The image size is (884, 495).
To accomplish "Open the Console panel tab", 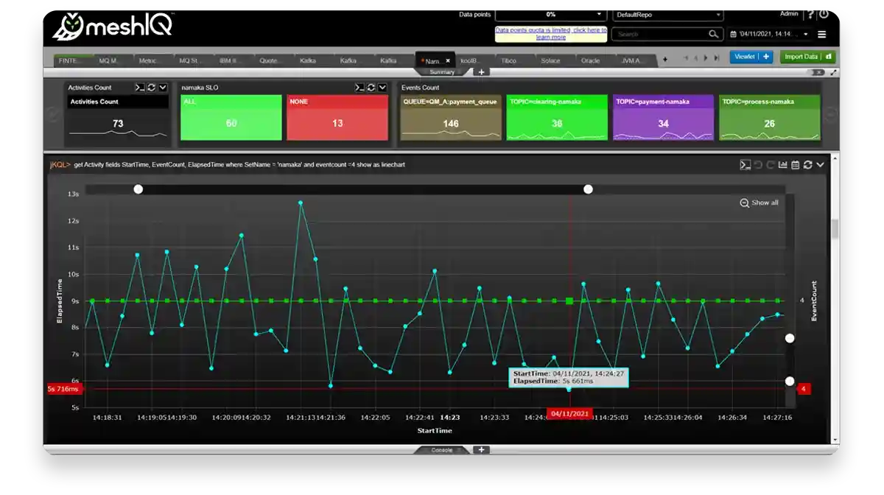I will tap(442, 450).
